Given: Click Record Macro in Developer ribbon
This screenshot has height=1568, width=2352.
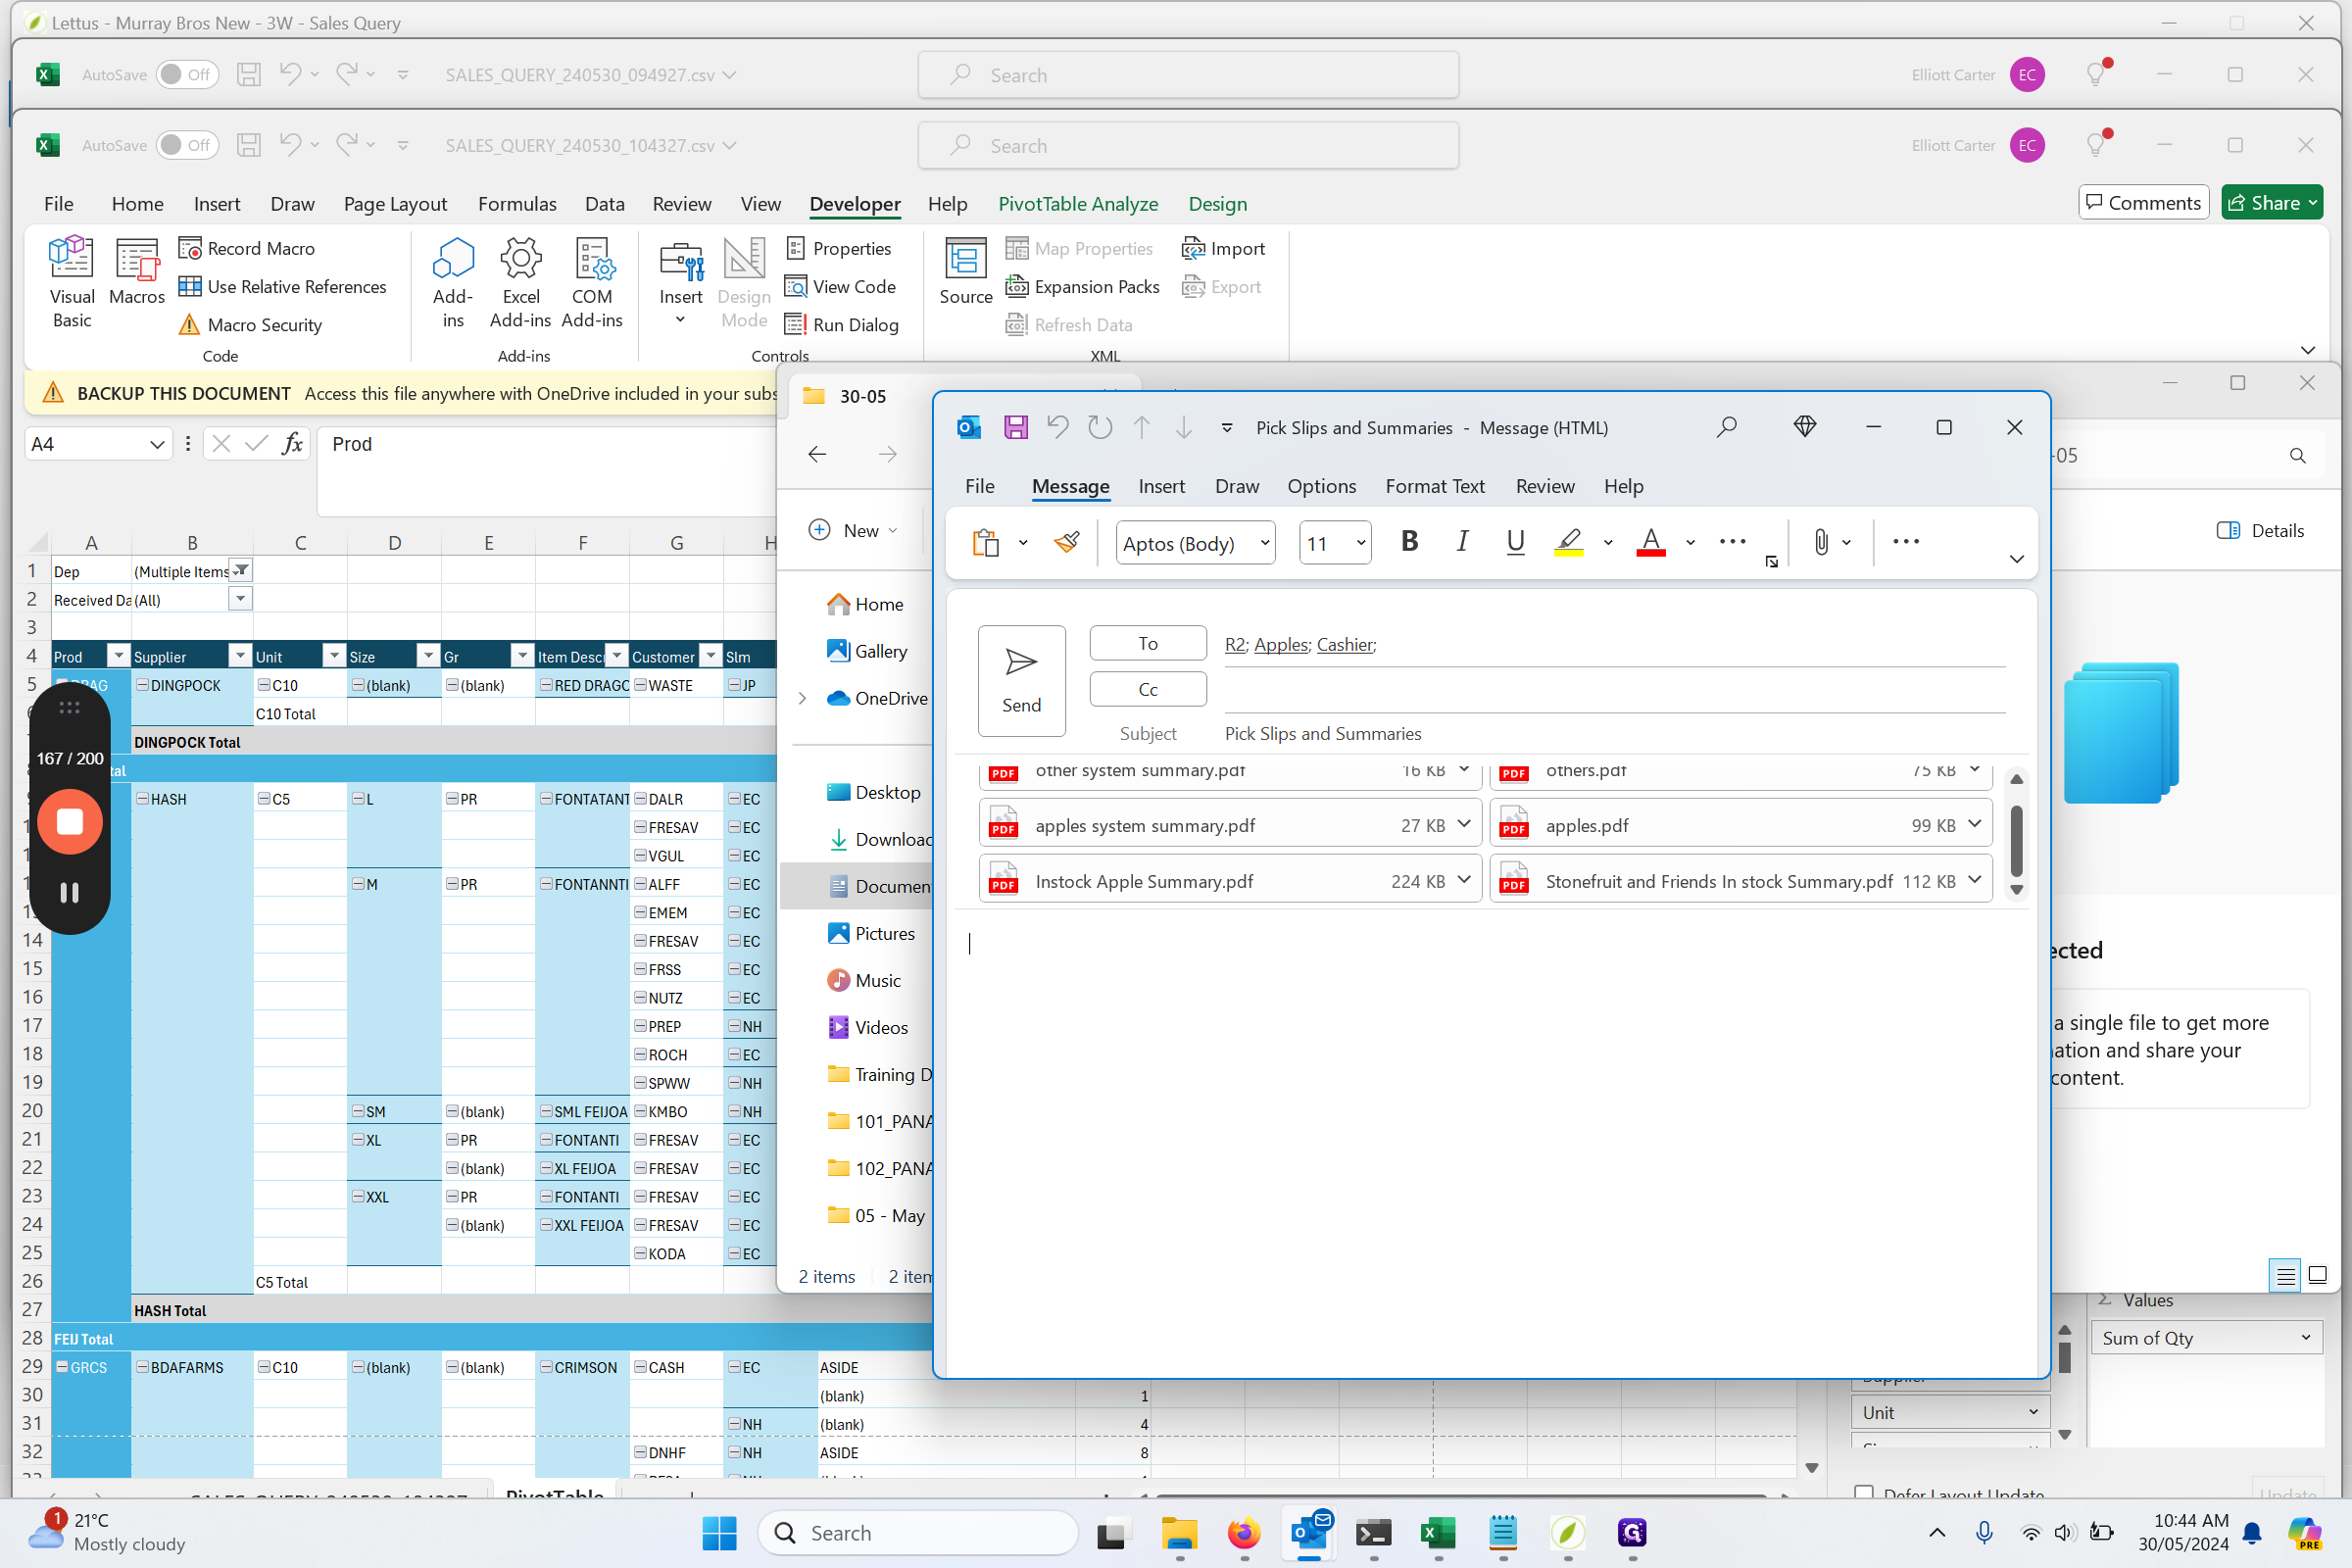Looking at the screenshot, I should click(x=247, y=248).
